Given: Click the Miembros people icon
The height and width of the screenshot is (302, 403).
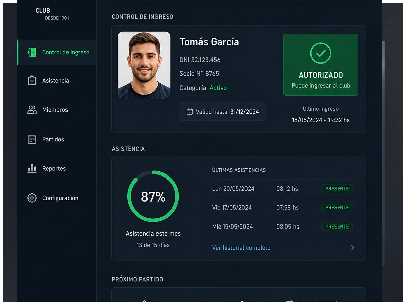Looking at the screenshot, I should click(x=32, y=110).
